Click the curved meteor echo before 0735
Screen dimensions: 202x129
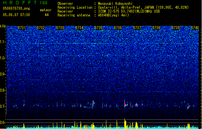pyautogui.click(x=92, y=104)
